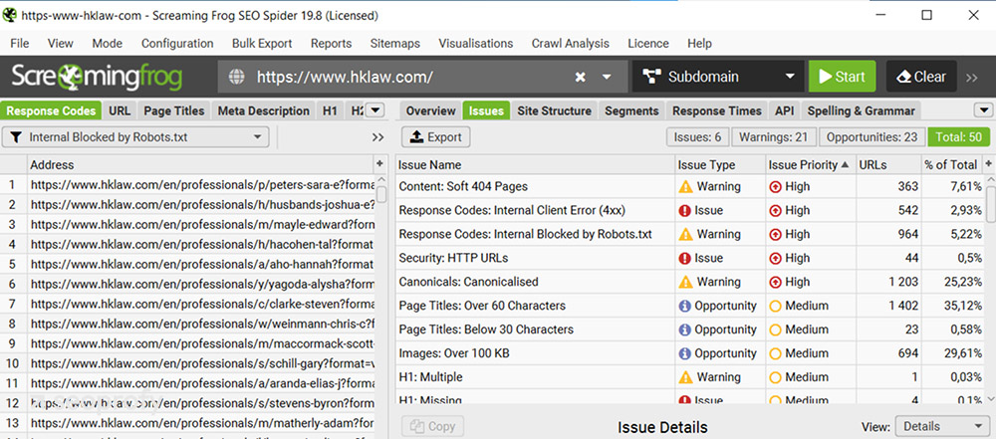
Task: Add a column with issues table plus icon
Action: point(988,164)
